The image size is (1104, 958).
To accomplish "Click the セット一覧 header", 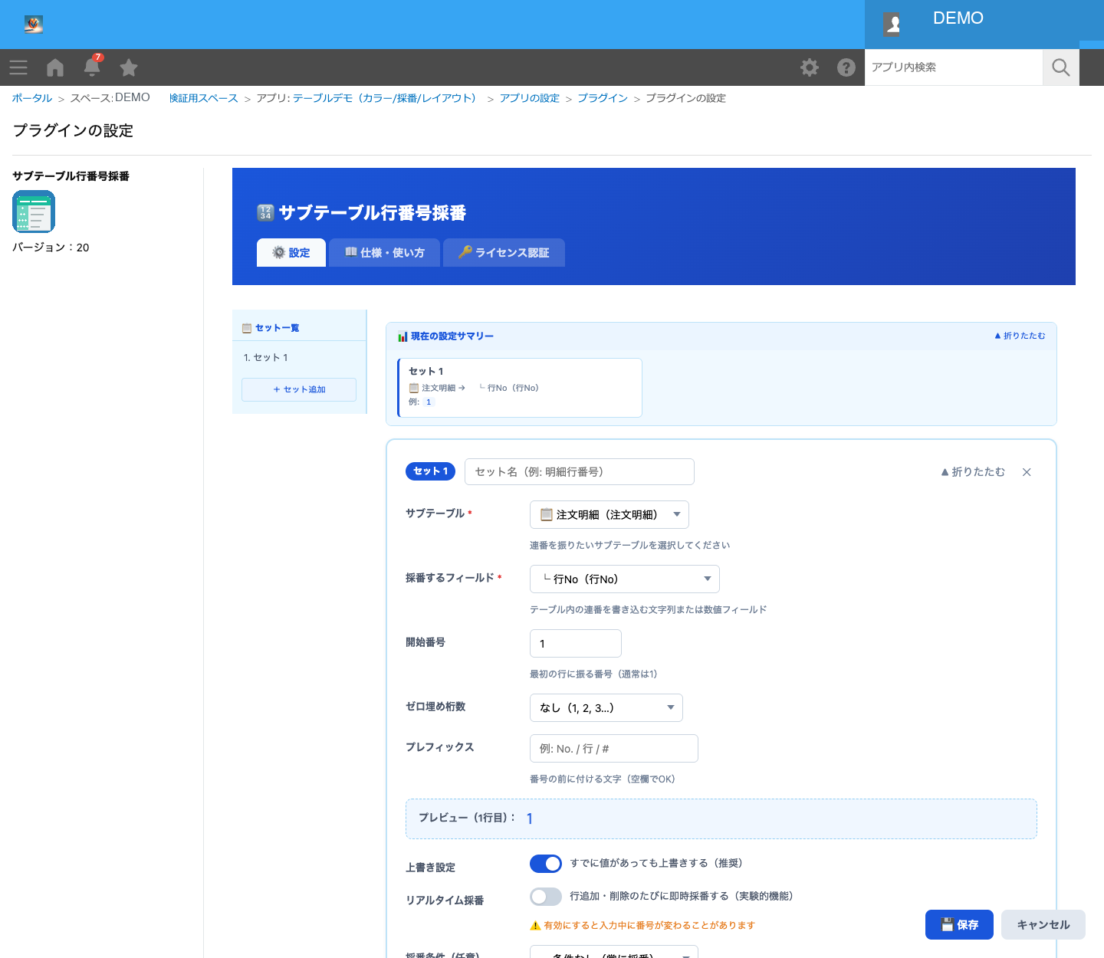I will (x=299, y=328).
